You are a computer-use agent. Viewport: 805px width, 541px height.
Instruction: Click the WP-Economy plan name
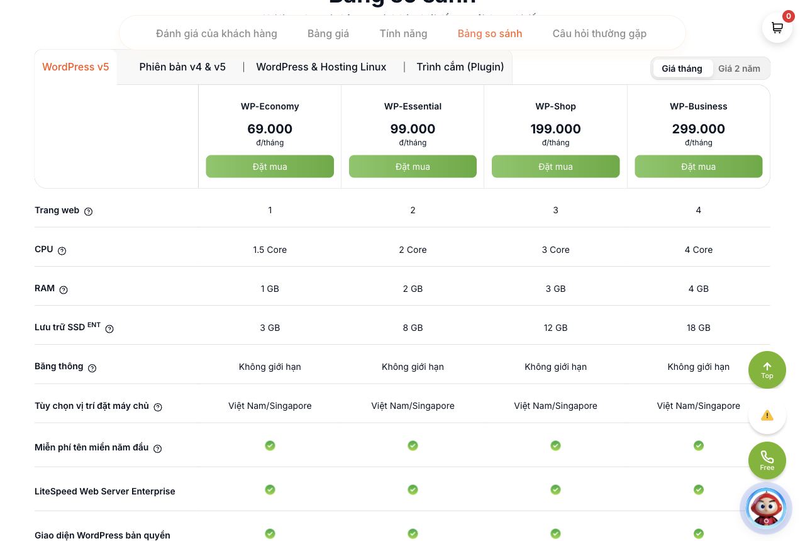270,106
